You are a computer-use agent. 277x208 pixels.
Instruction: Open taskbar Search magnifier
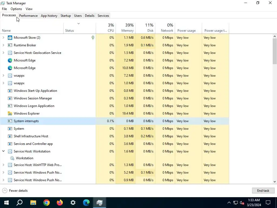(x=19, y=203)
